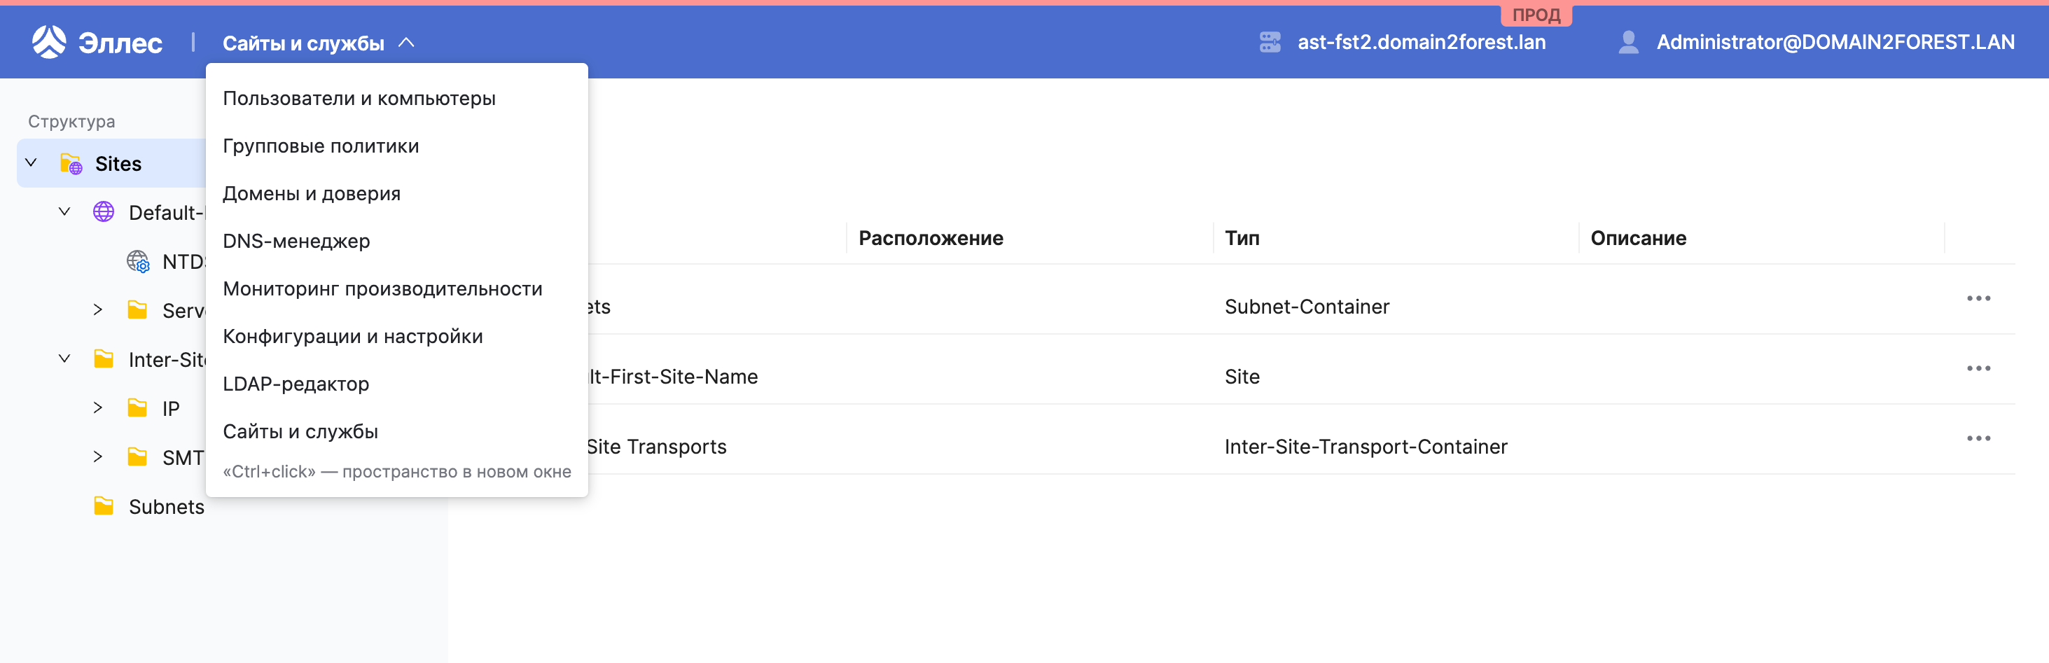Viewport: 2049px width, 663px height.
Task: Sort by the Описание column header
Action: pos(1638,239)
